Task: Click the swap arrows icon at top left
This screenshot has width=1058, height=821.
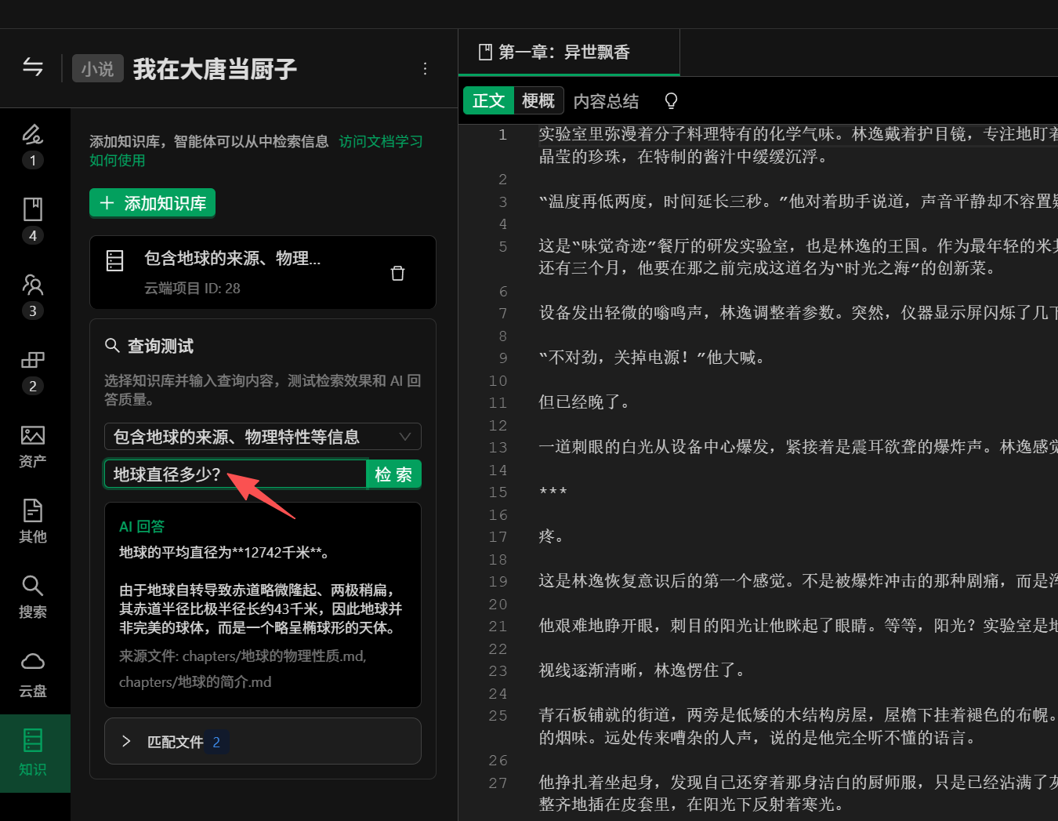Action: click(33, 67)
